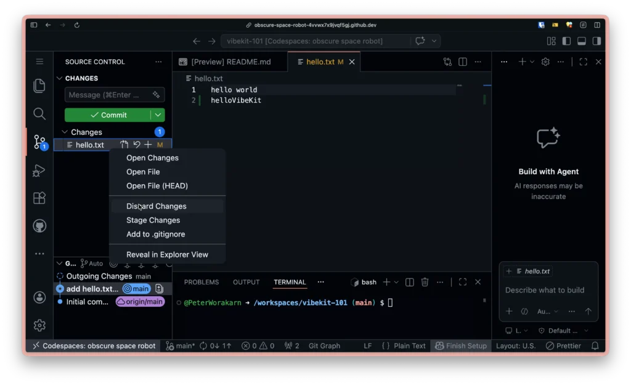Open the Copilot chat dropdown in the title bar
Image resolution: width=631 pixels, height=385 pixels.
click(x=434, y=41)
